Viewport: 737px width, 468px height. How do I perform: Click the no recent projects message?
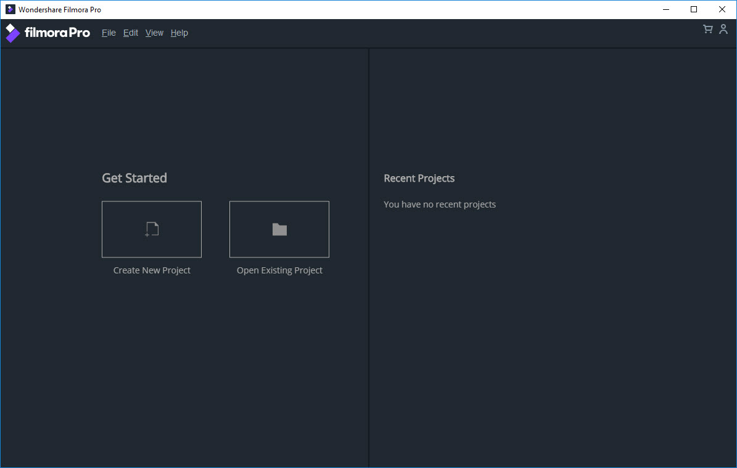(440, 204)
